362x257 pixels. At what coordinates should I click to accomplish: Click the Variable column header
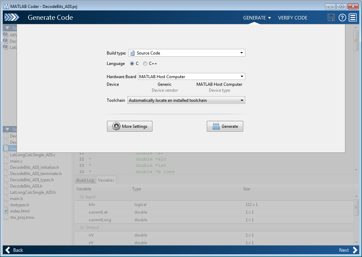(x=102, y=189)
